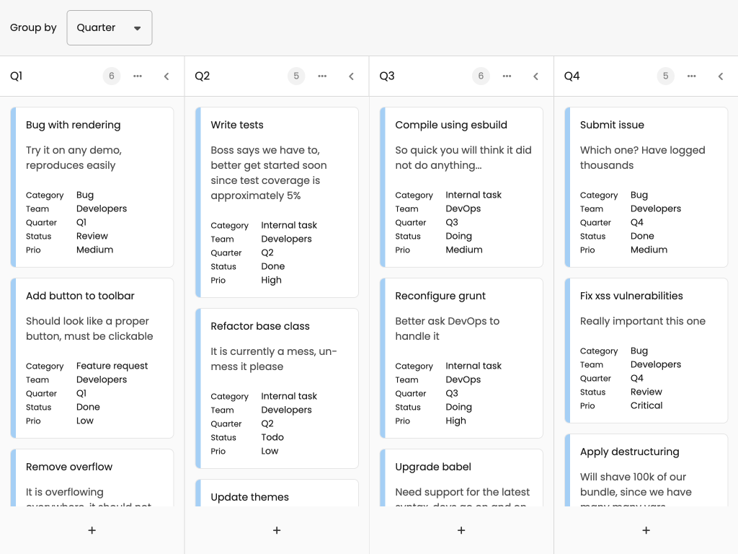Open the 'Write tests' card
This screenshot has width=738, height=554.
[x=276, y=202]
